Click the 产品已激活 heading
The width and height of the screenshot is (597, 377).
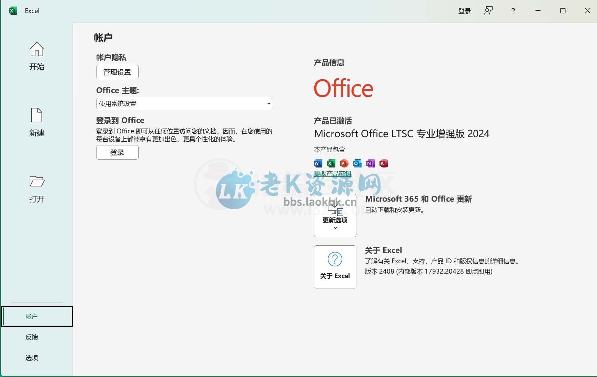point(333,121)
